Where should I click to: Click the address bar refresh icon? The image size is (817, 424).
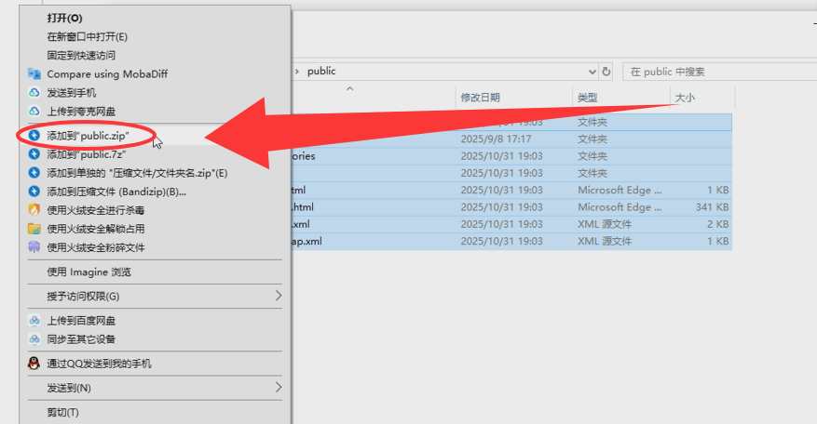pos(606,72)
